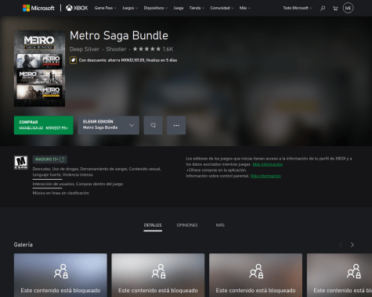
Task: Expand the Dispositivos menu
Action: click(x=156, y=8)
